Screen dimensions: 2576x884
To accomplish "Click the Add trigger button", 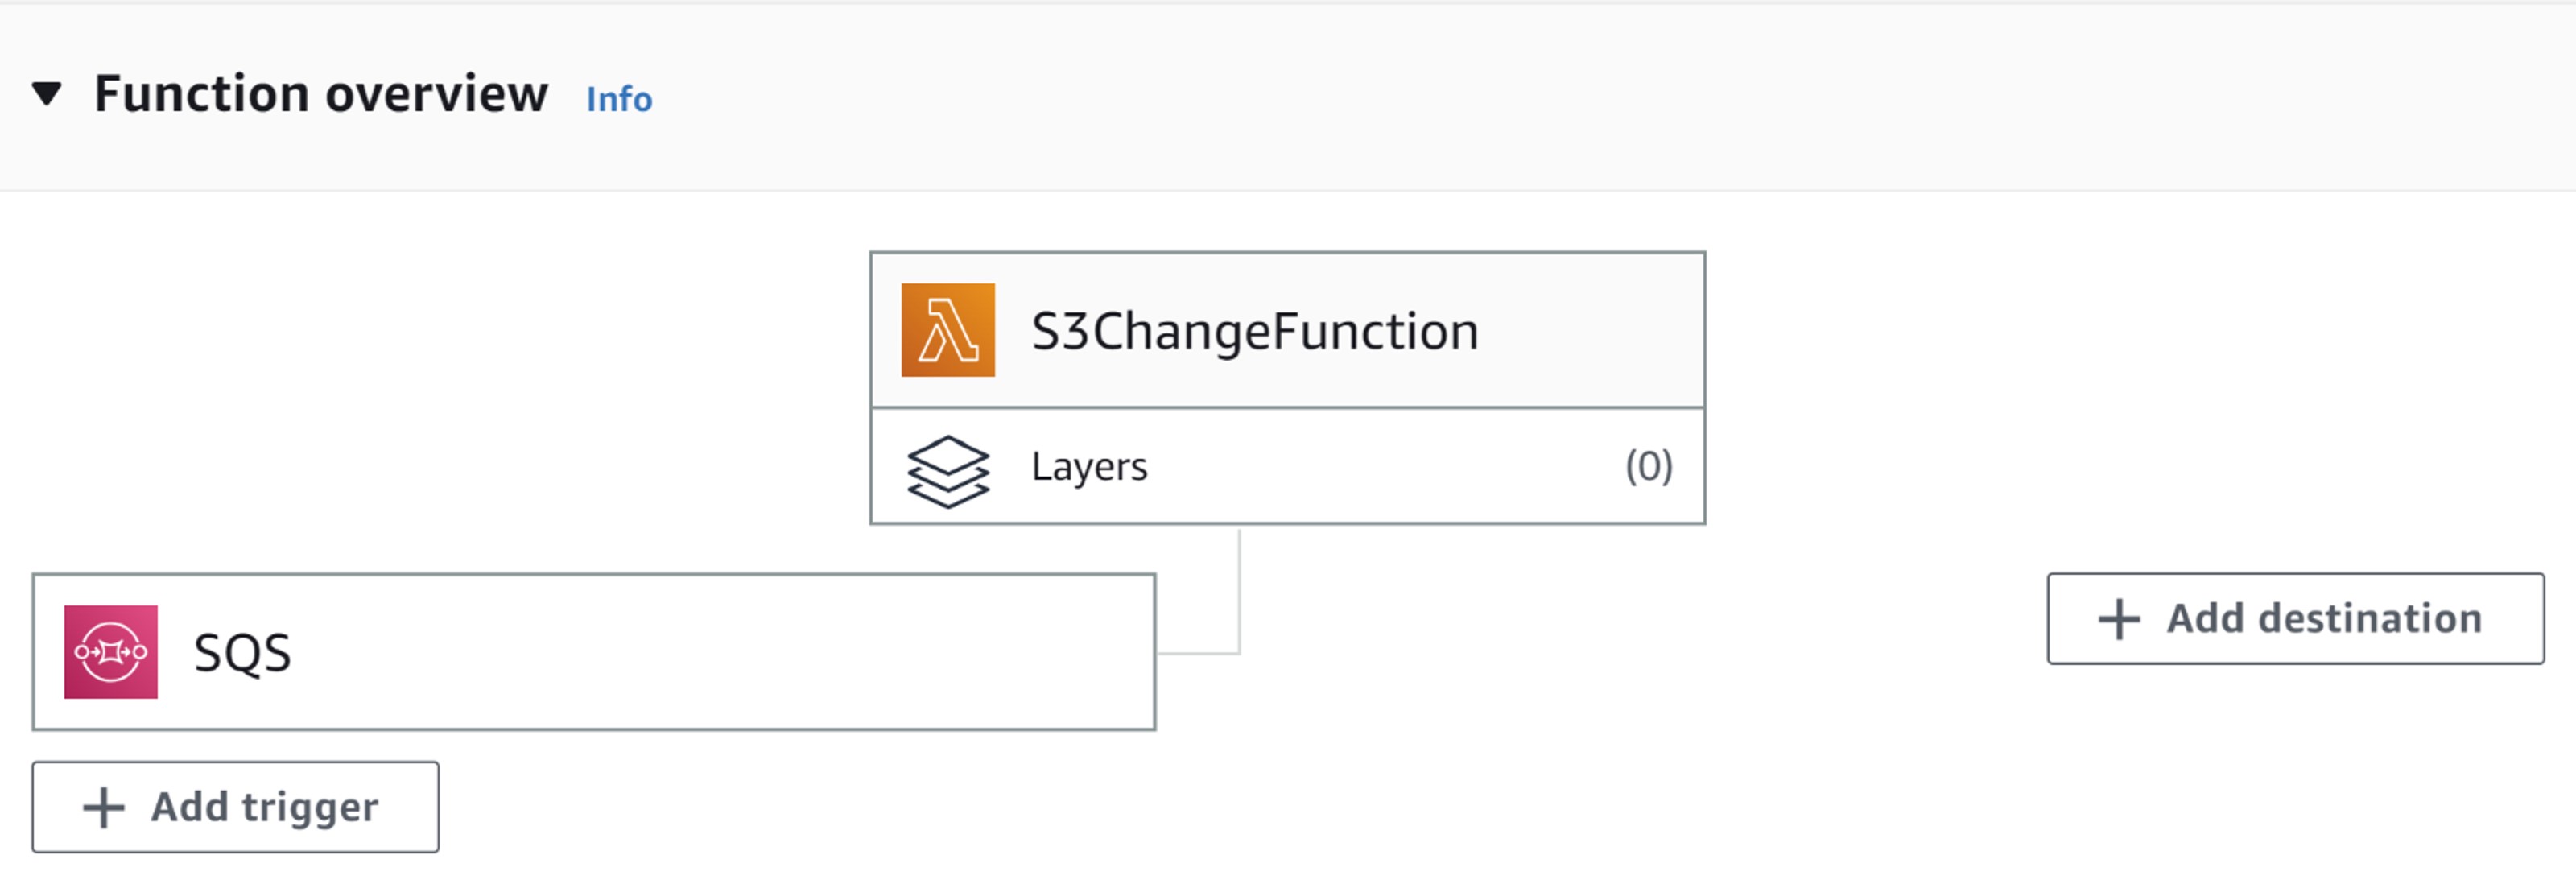I will (234, 807).
